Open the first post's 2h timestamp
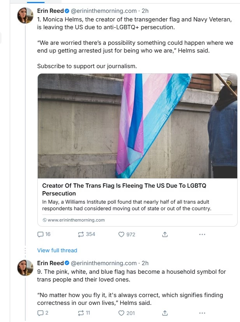 click(x=145, y=11)
